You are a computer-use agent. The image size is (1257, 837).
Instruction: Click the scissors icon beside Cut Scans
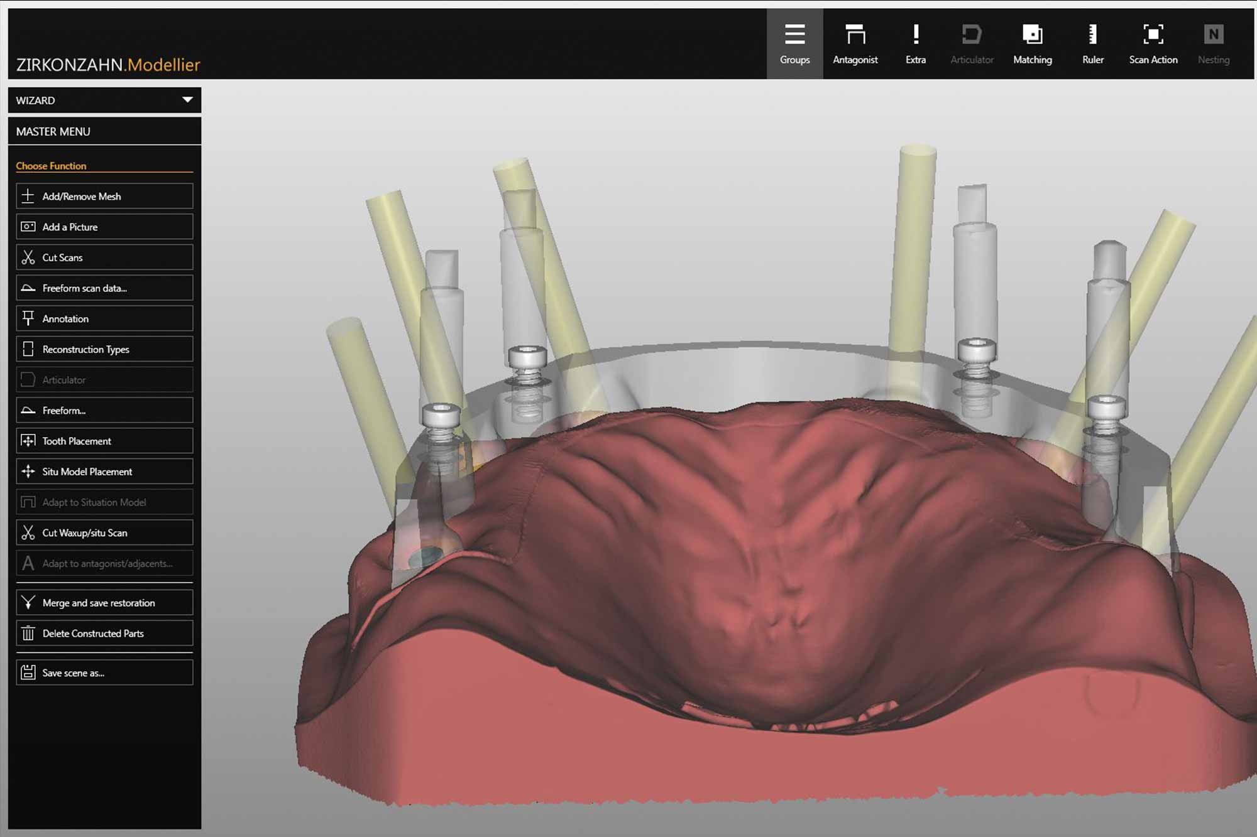pos(28,257)
